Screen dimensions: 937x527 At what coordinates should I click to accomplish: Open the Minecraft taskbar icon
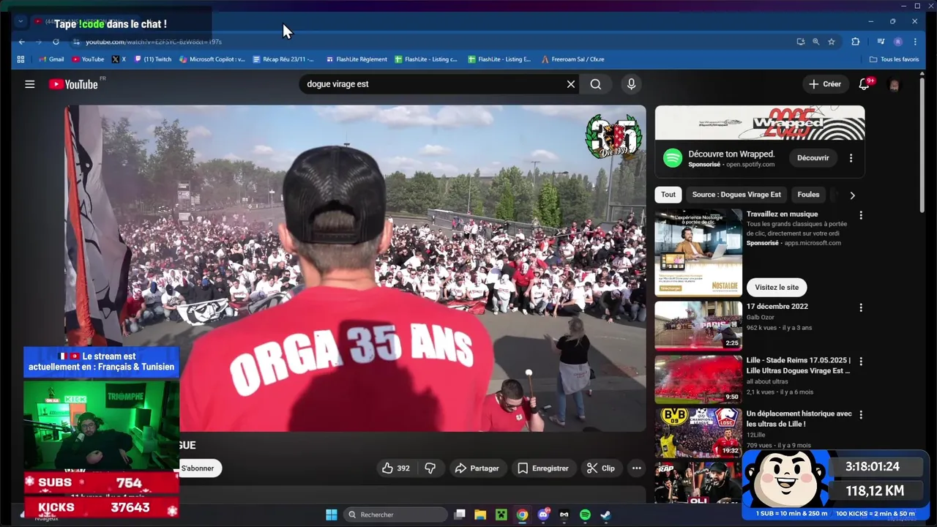click(x=501, y=515)
